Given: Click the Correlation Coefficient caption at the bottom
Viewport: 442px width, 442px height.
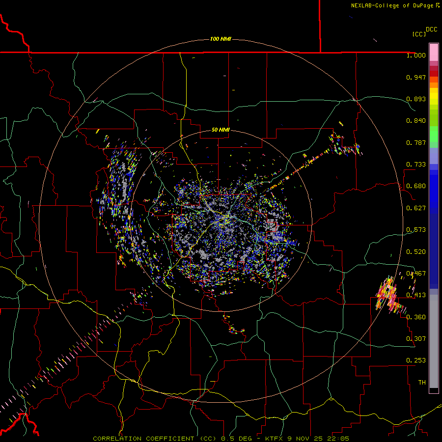Looking at the screenshot, I should point(221,439).
